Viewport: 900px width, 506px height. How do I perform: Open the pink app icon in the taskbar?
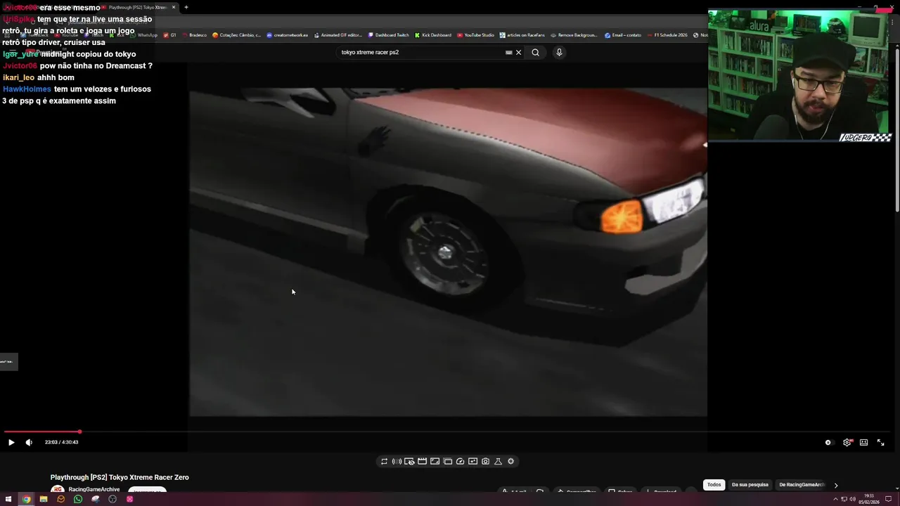(130, 499)
